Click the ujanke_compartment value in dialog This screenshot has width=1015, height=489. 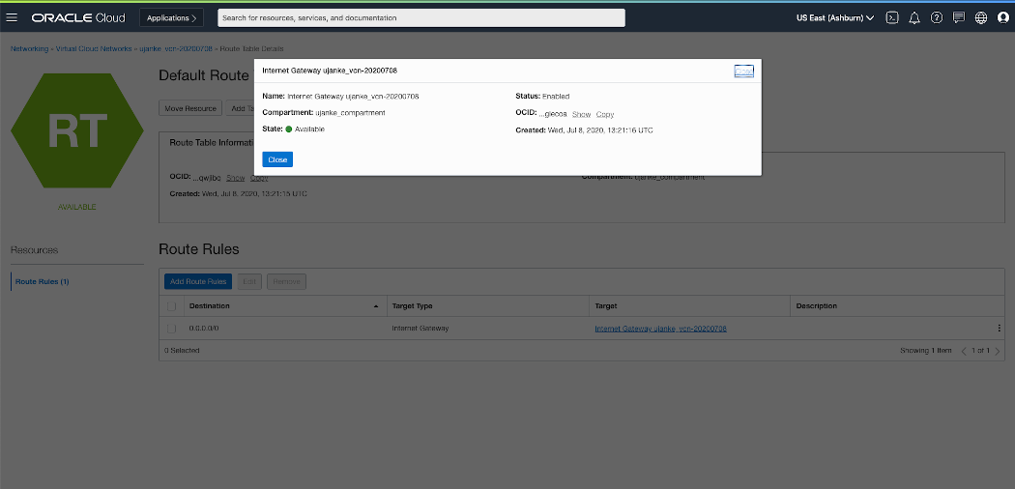(x=350, y=112)
